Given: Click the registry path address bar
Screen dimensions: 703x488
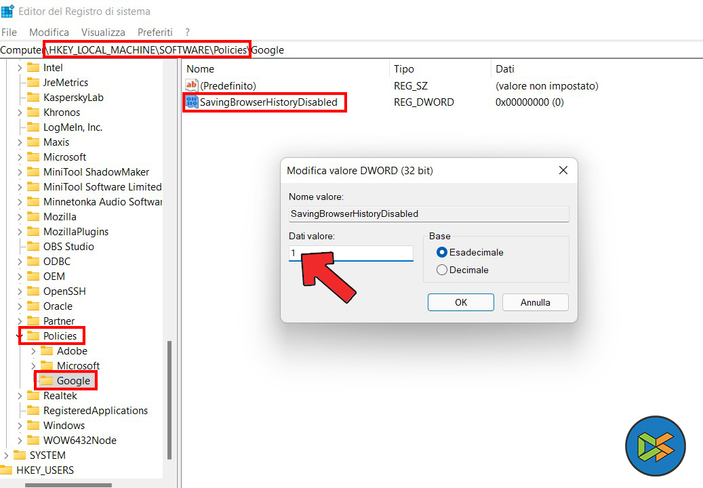Looking at the screenshot, I should tap(351, 49).
